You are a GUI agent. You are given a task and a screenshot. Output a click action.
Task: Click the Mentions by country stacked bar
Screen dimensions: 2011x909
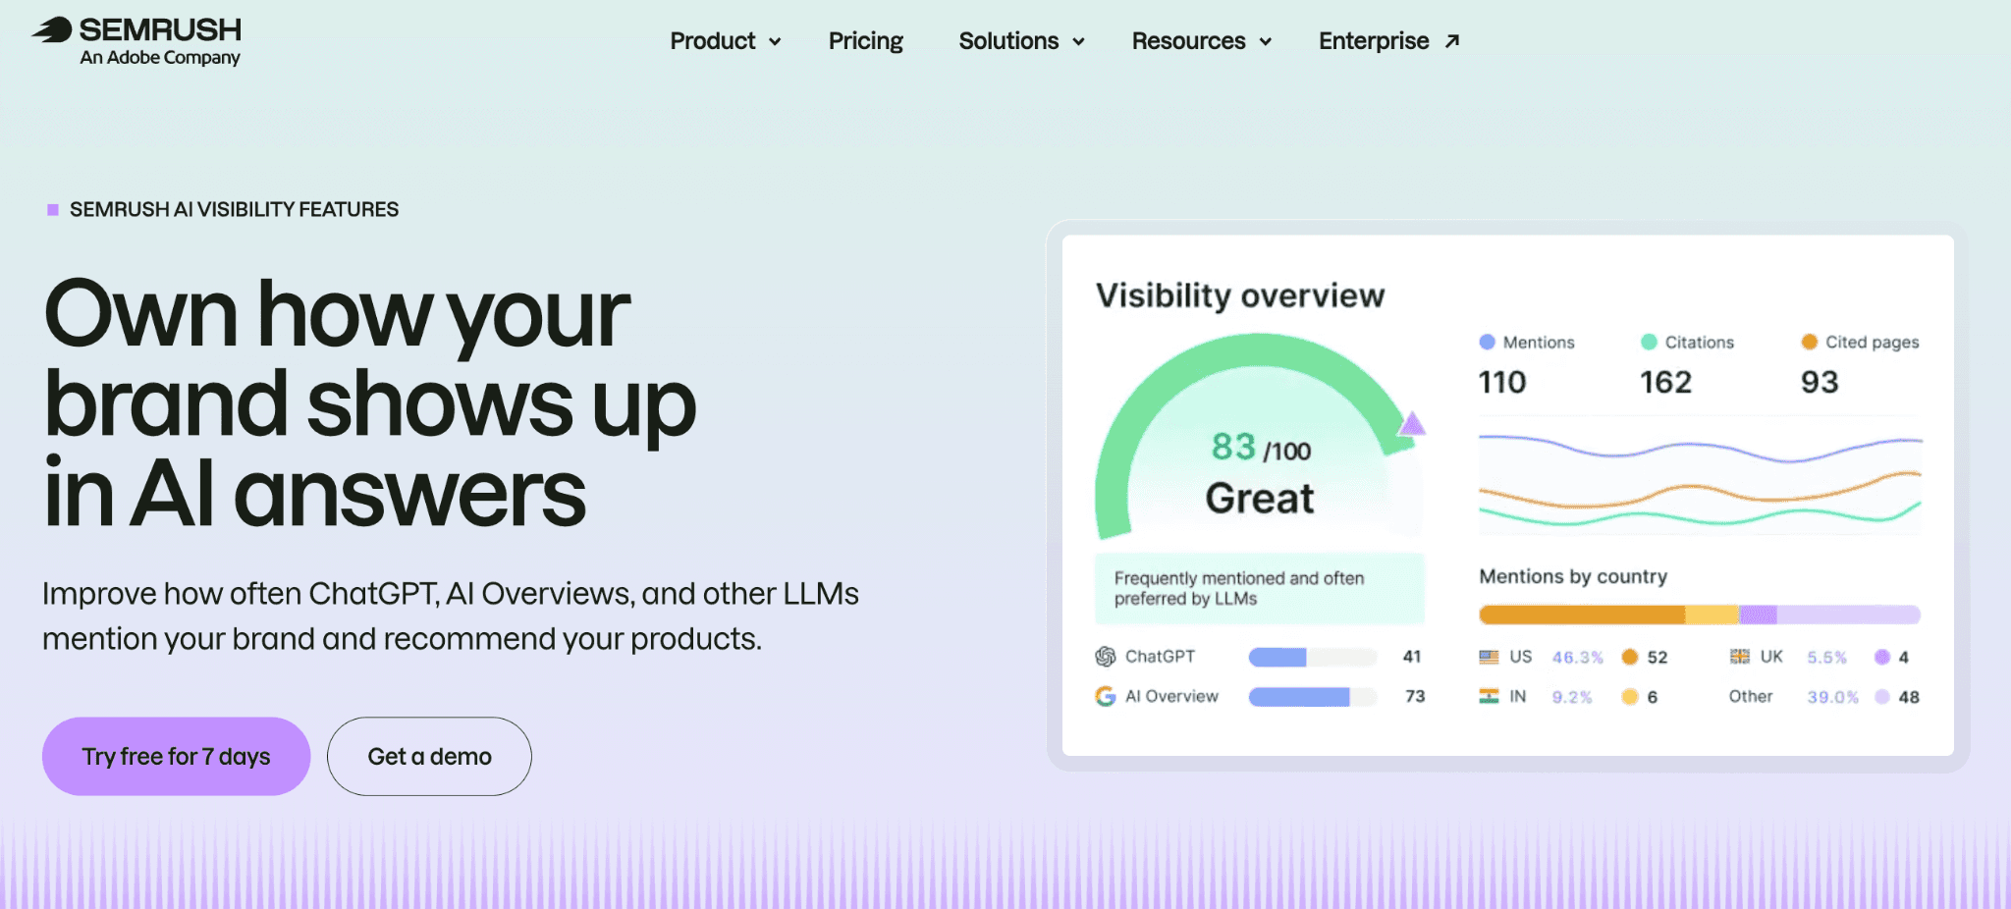tap(1700, 615)
